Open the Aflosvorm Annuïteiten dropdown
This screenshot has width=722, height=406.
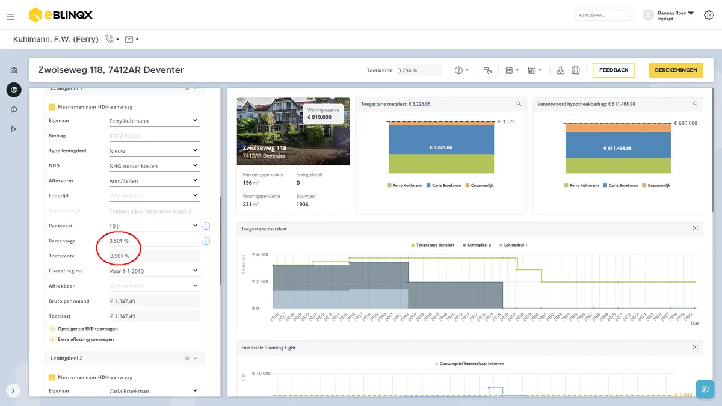[x=153, y=180]
